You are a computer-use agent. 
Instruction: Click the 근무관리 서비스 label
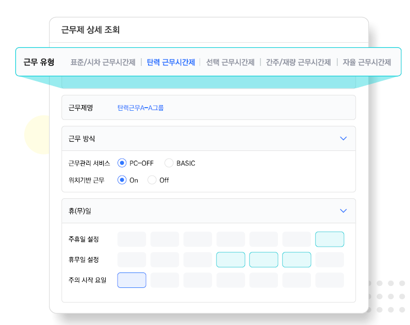coord(89,163)
